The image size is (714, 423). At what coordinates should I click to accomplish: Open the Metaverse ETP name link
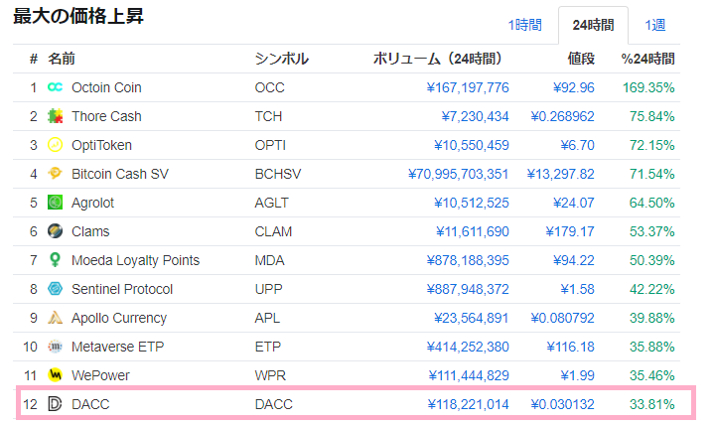point(115,347)
